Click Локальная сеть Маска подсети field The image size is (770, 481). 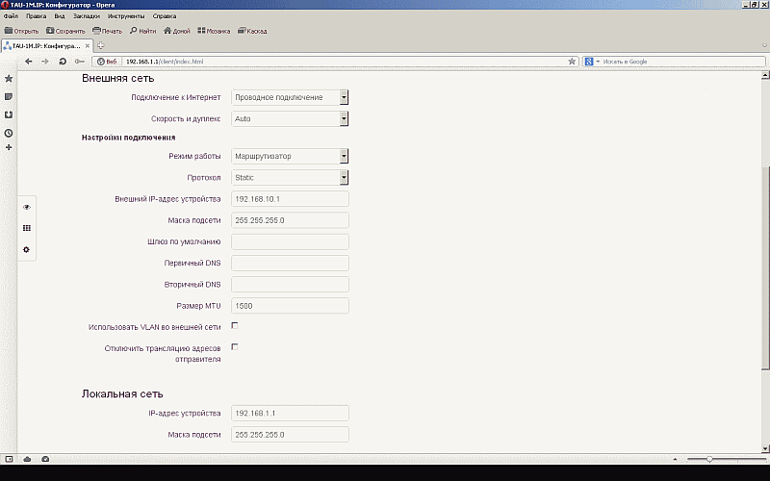pos(290,435)
